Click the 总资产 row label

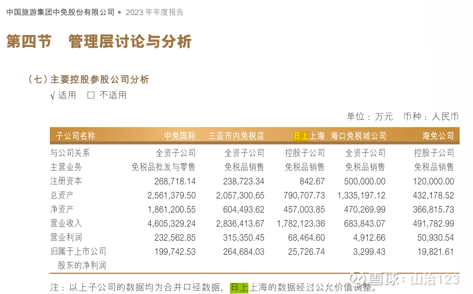point(62,195)
